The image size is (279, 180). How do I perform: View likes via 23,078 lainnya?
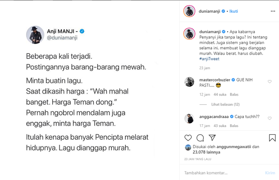[x=206, y=152]
